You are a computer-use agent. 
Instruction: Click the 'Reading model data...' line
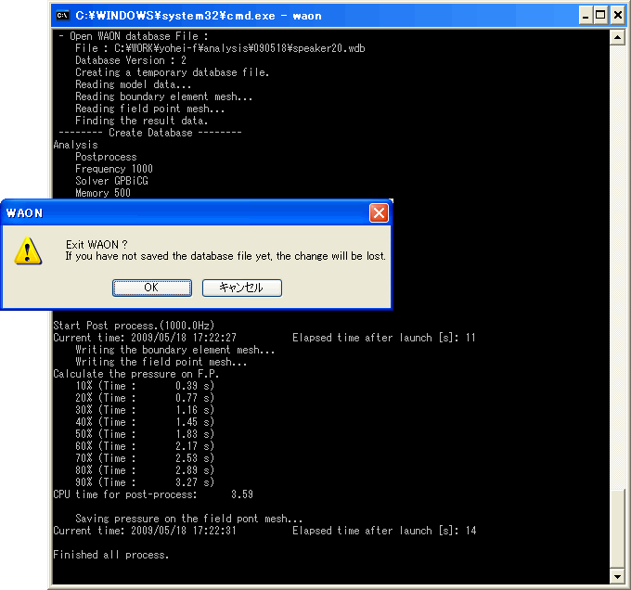134,84
